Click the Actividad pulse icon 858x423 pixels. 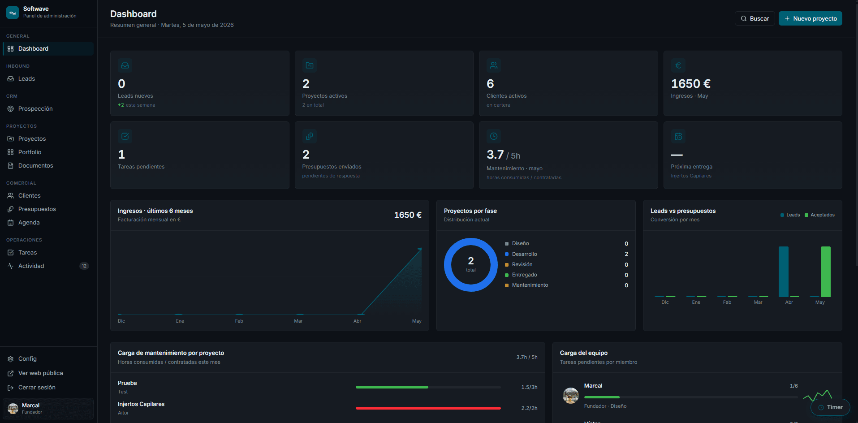pos(11,266)
